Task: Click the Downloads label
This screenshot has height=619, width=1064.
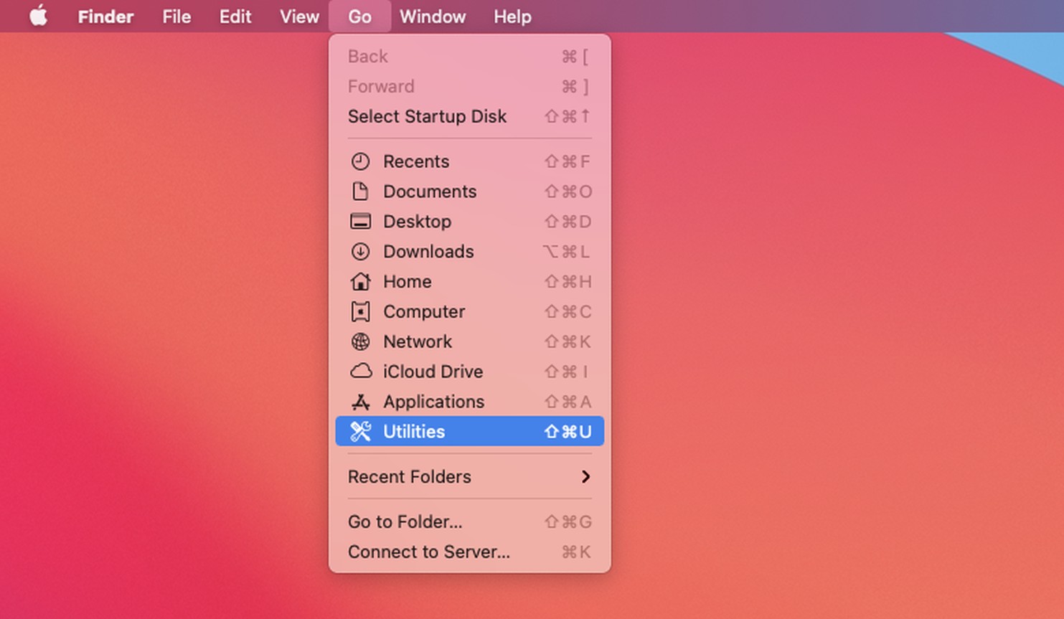Action: (428, 252)
